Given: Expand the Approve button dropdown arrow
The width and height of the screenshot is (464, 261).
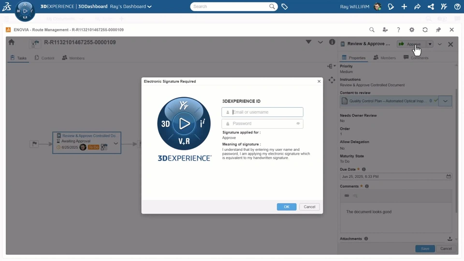Looking at the screenshot, I should point(430,44).
